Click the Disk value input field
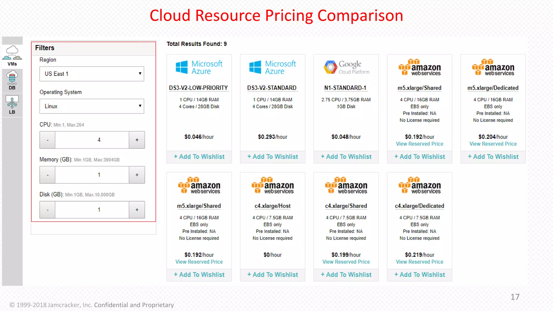Image resolution: width=553 pixels, height=311 pixels. [92, 209]
